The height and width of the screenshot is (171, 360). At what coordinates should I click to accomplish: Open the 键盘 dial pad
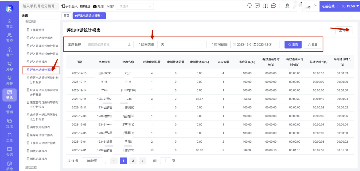(x=85, y=6)
